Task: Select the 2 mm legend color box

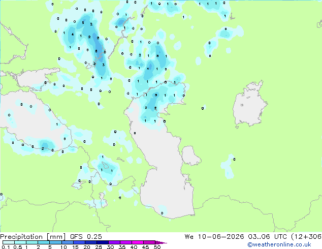Action: pyautogui.click(x=44, y=242)
